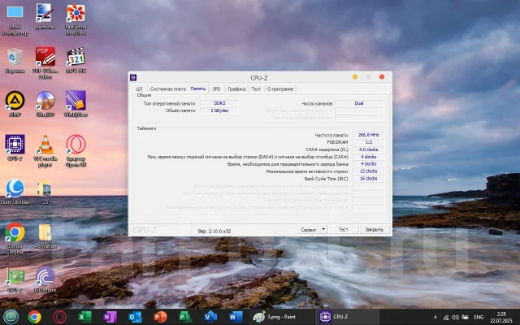Open the paint.net desktop shortcut
Image resolution: width=520 pixels, height=325 pixels.
click(45, 17)
